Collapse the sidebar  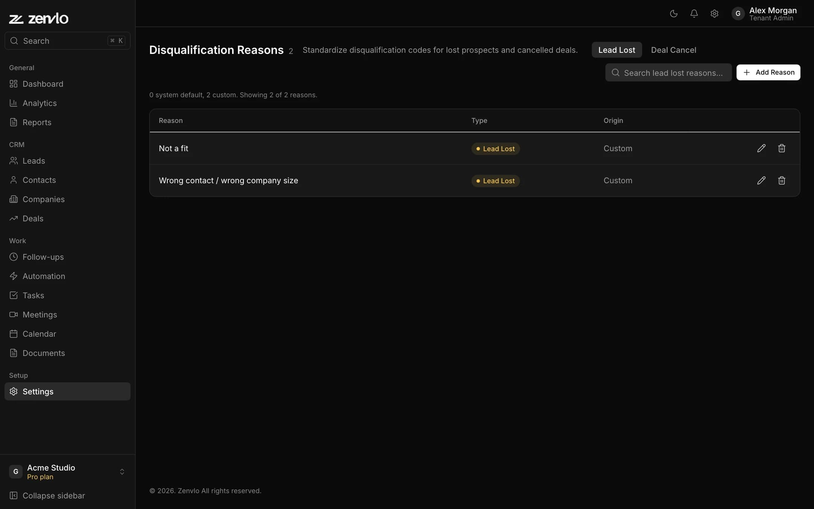pos(67,495)
